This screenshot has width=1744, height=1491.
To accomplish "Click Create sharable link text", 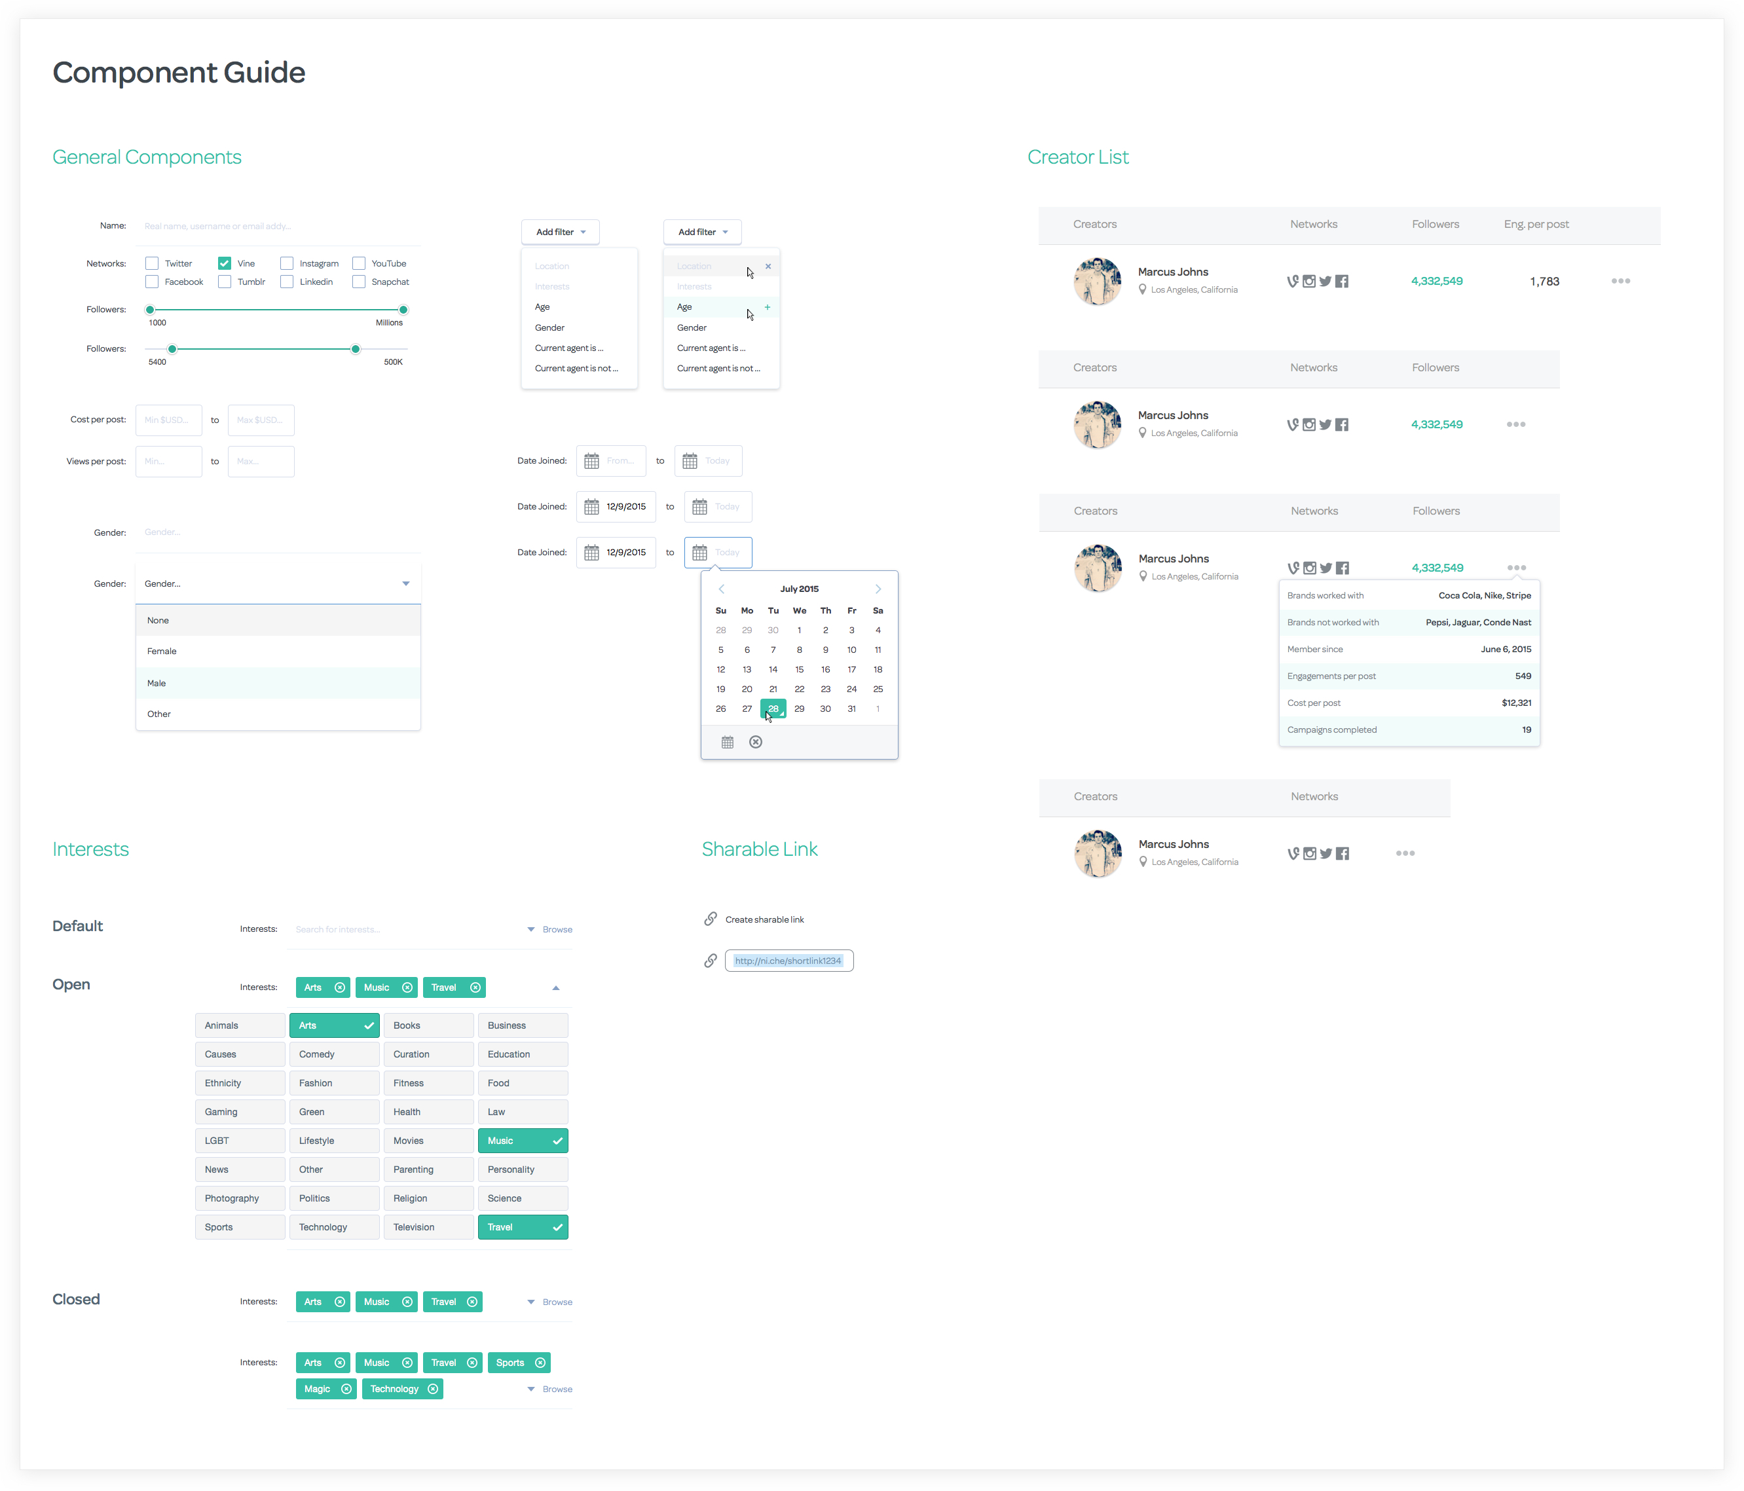I will click(764, 919).
